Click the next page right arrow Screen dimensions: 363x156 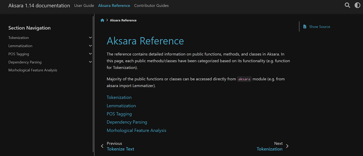pyautogui.click(x=287, y=146)
